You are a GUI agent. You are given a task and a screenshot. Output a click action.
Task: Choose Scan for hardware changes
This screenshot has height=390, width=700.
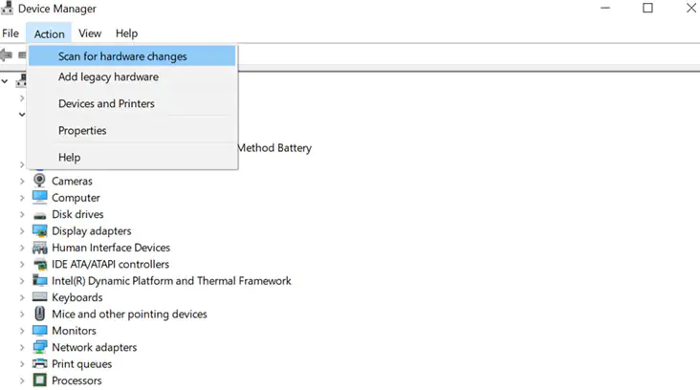(132, 56)
